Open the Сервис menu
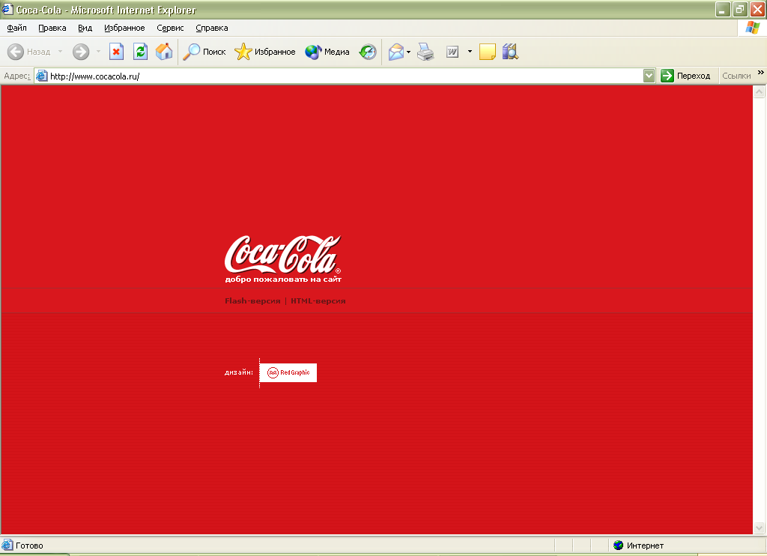The width and height of the screenshot is (767, 556). click(170, 28)
